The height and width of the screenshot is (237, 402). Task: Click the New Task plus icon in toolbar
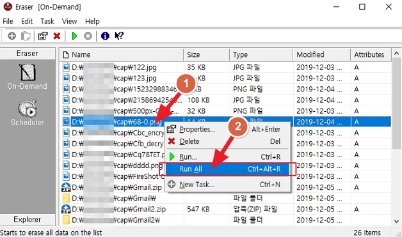[x=12, y=36]
